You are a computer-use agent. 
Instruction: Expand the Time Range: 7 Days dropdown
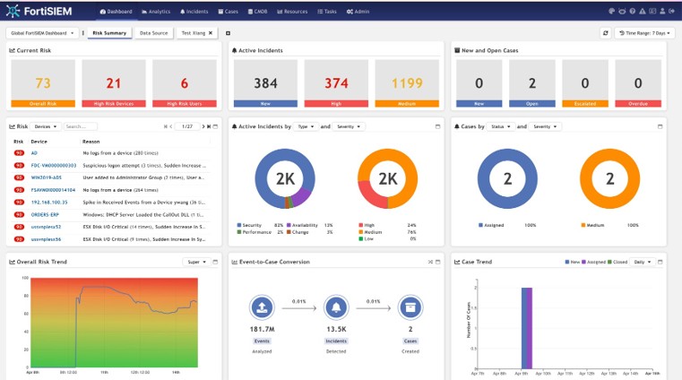click(643, 32)
